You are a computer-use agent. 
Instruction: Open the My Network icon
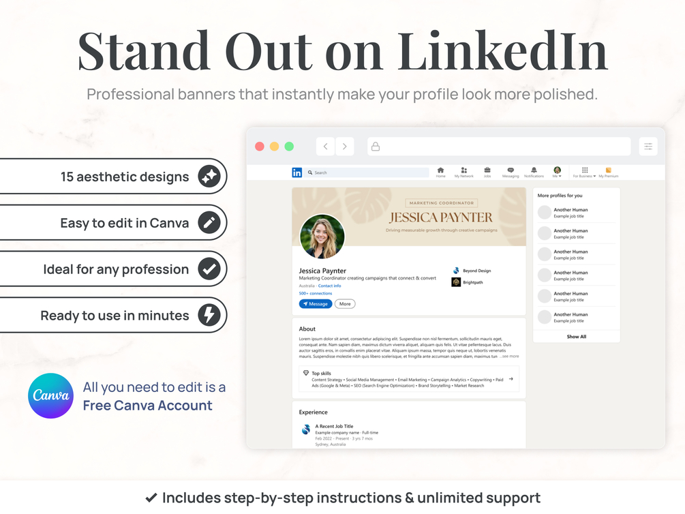click(463, 172)
